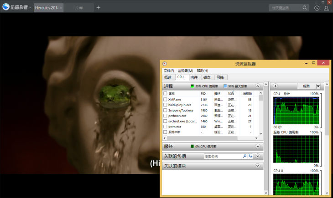Click the process list scroll down arrow
Viewport: 333px width, 198px height.
[261, 134]
